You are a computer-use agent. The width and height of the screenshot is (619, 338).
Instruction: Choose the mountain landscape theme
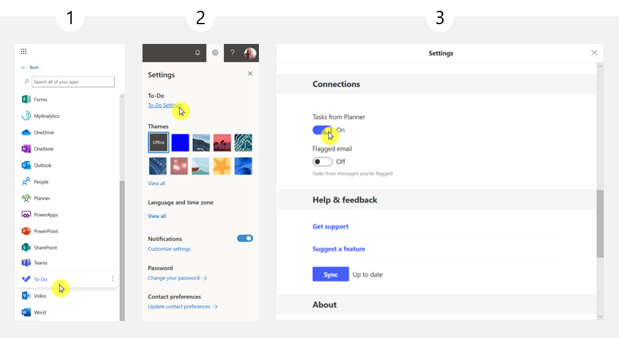click(201, 143)
